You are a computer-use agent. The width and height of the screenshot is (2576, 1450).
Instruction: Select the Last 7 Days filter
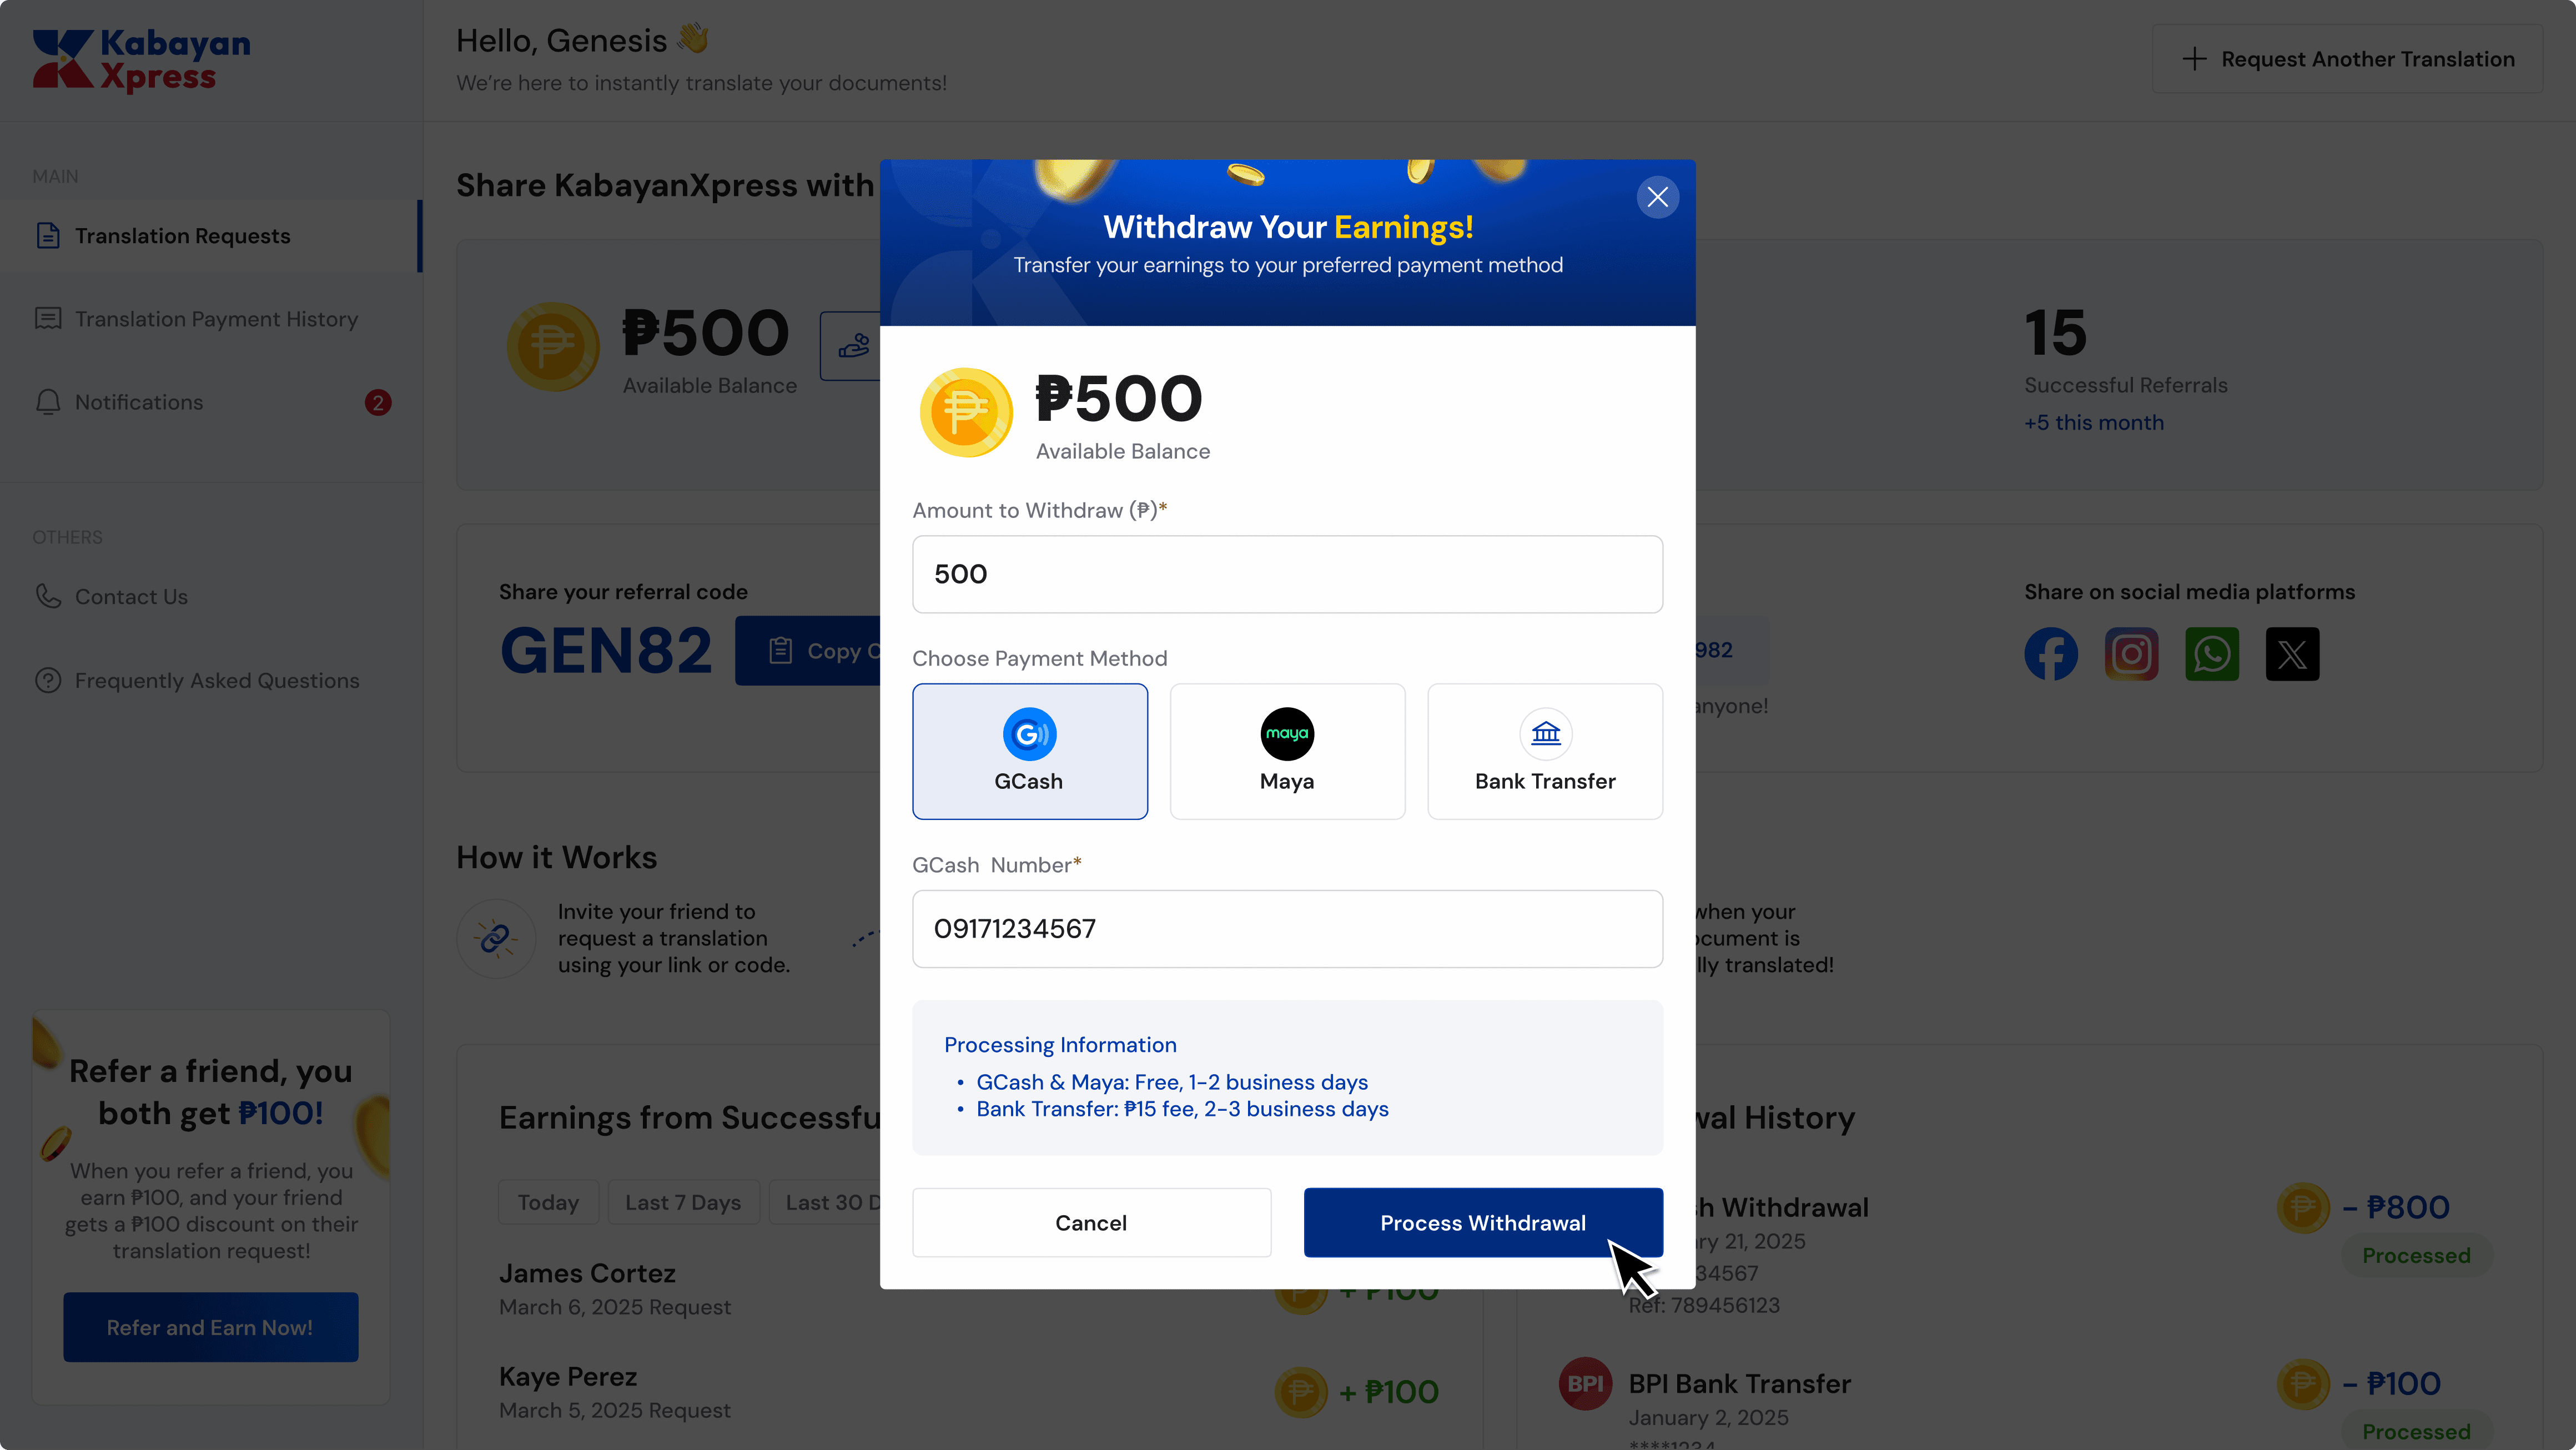(x=683, y=1202)
